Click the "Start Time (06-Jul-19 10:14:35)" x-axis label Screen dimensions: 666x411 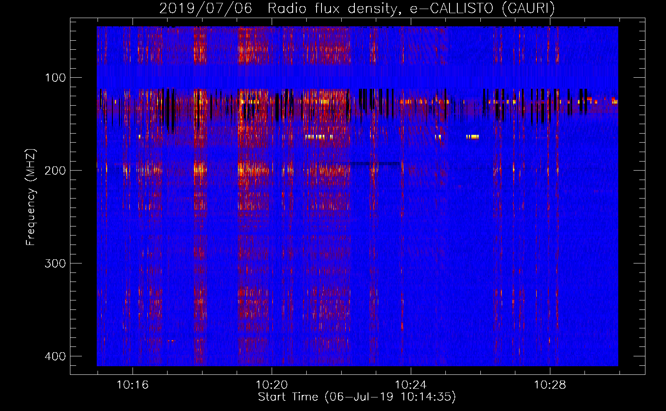tap(357, 397)
